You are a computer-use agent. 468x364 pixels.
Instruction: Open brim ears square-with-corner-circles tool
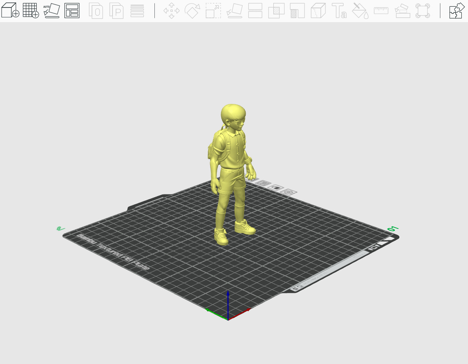(423, 11)
